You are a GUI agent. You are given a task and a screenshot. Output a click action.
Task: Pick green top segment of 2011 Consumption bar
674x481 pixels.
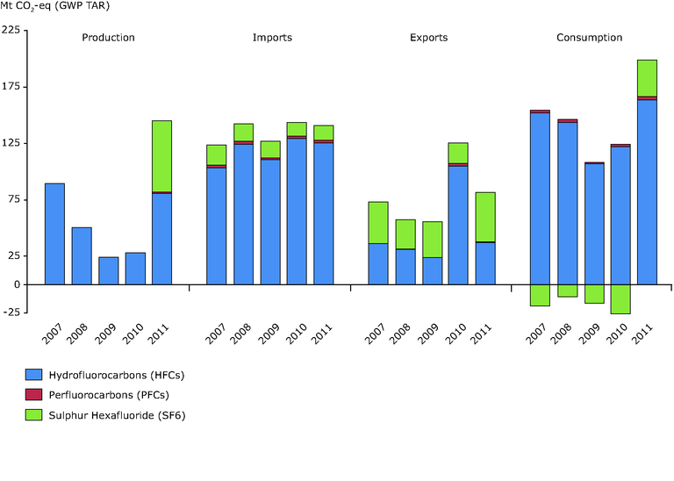[x=647, y=77]
